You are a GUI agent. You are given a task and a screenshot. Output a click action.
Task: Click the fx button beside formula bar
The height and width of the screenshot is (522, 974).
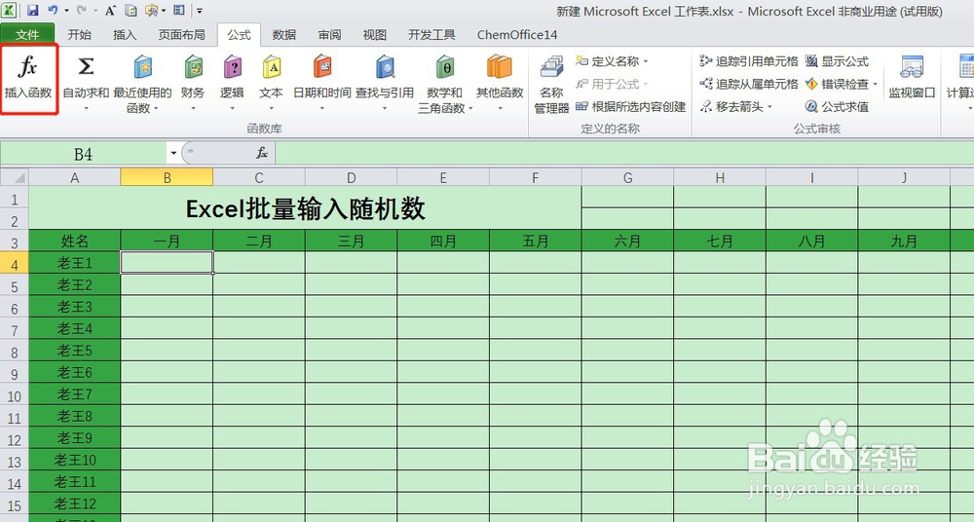click(x=262, y=152)
